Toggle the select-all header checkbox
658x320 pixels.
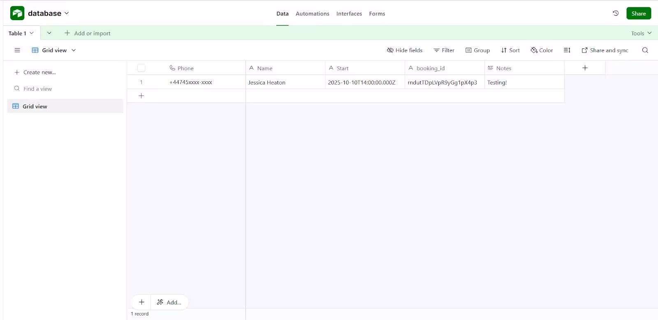[x=141, y=68]
